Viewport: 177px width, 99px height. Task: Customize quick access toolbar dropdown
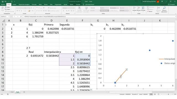click(14, 2)
